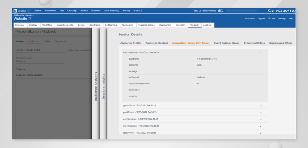Image resolution: width=308 pixels, height=148 pixels.
Task: Select the Event Pattern States tab
Action: click(226, 43)
